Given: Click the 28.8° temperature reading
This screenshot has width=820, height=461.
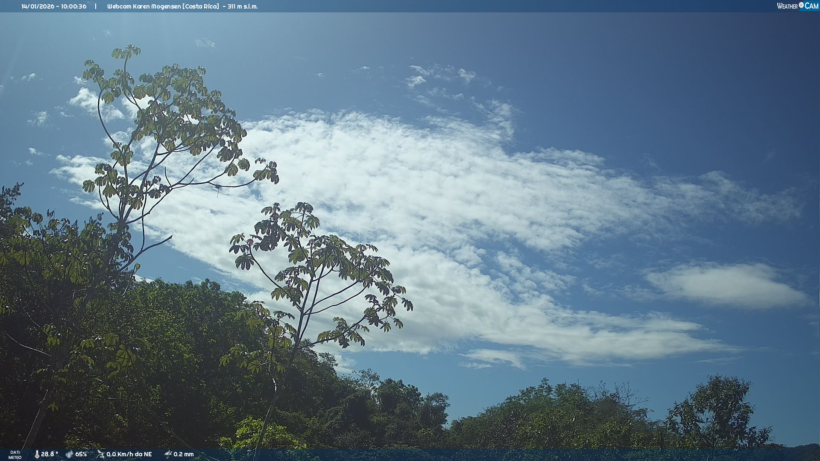Looking at the screenshot, I should [x=49, y=455].
